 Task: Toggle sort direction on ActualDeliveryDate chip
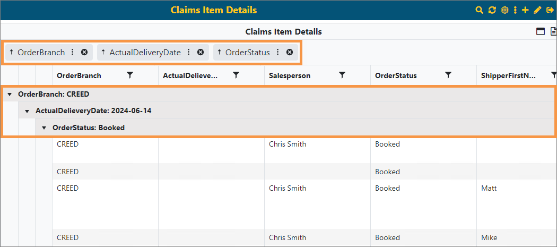(103, 52)
